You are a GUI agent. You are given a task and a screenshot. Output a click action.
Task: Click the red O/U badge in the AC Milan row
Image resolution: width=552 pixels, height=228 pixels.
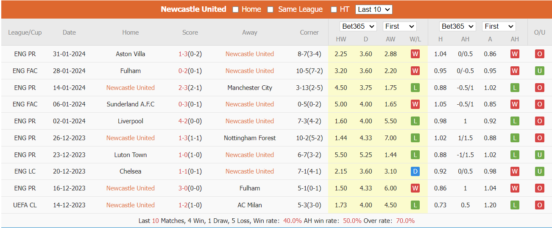click(x=539, y=205)
